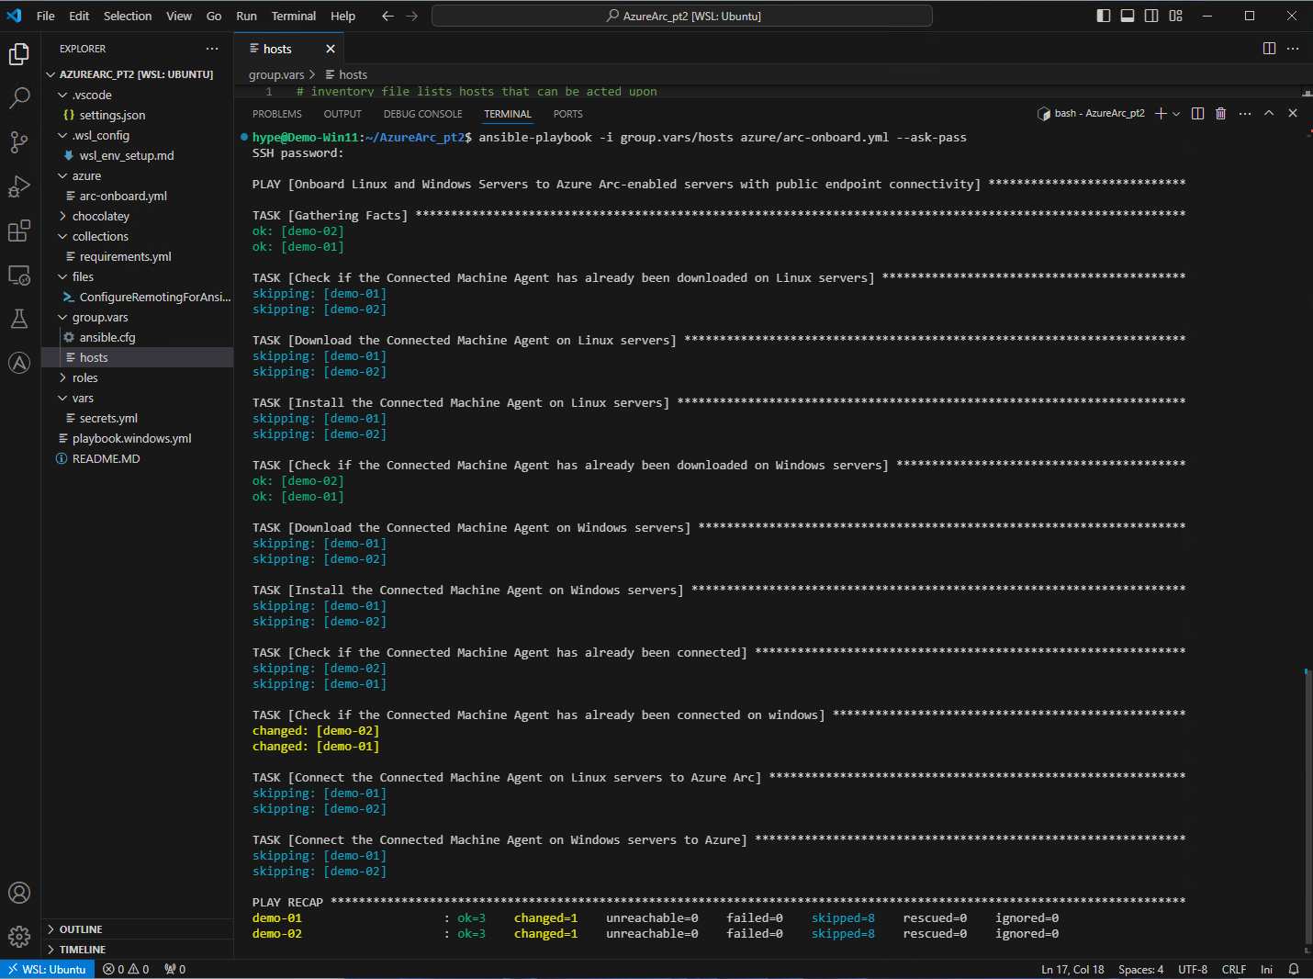The height and width of the screenshot is (979, 1313).
Task: Open the Source Control view
Action: point(19,142)
